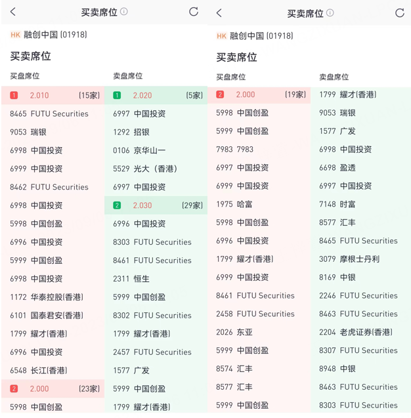Select broker row 5529 光大（香港）
411x418 pixels.
pos(156,169)
